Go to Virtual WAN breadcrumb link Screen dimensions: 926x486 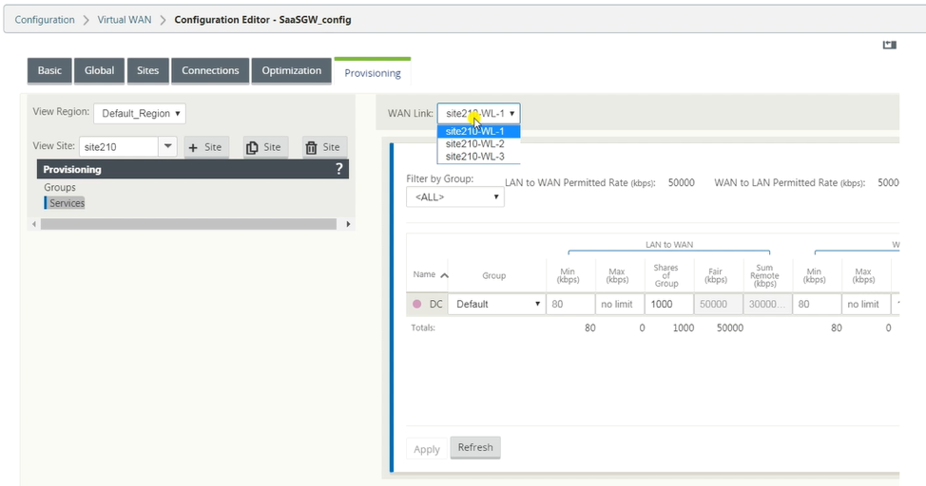[124, 20]
